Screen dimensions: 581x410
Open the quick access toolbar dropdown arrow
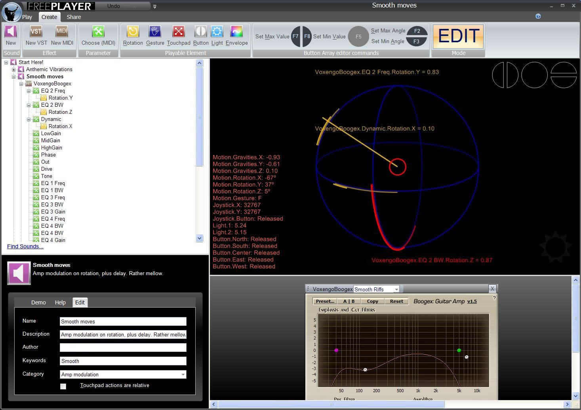(154, 6)
